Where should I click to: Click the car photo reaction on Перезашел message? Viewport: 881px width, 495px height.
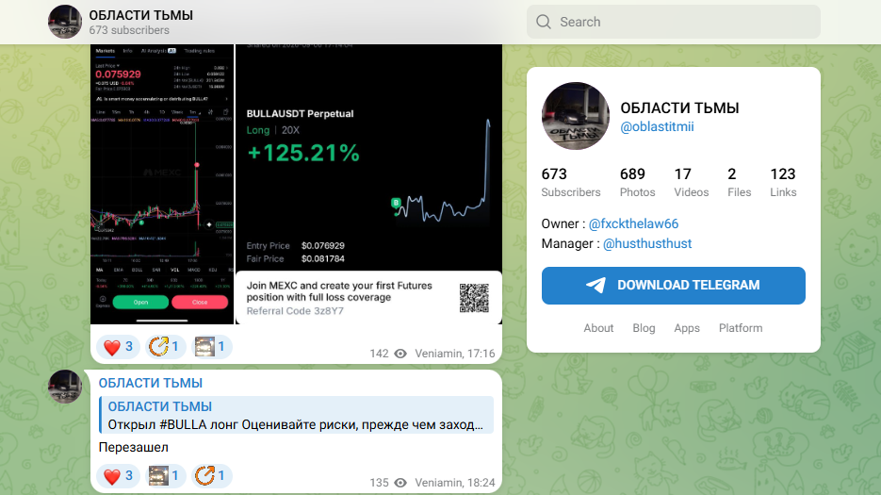click(165, 476)
